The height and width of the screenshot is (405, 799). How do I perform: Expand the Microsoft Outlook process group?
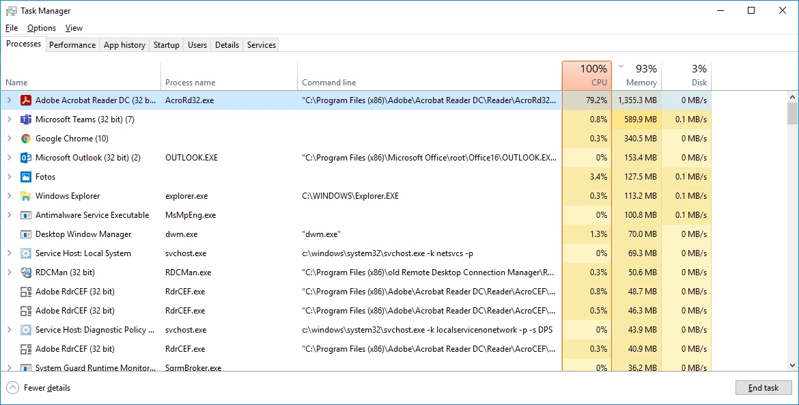[x=9, y=157]
